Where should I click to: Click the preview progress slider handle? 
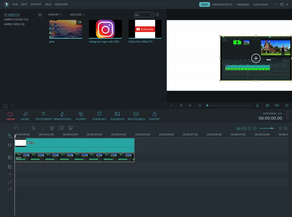(207, 105)
